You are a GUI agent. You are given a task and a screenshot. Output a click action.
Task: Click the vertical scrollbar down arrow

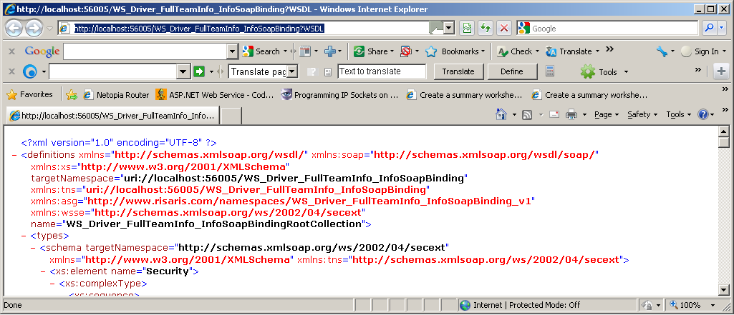723,290
